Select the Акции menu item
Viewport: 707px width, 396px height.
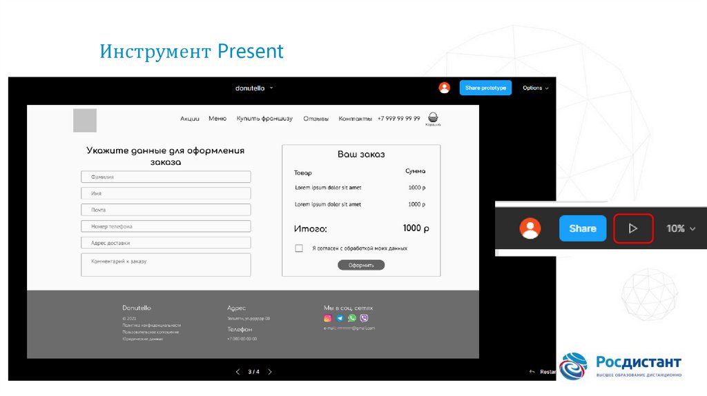tap(190, 119)
